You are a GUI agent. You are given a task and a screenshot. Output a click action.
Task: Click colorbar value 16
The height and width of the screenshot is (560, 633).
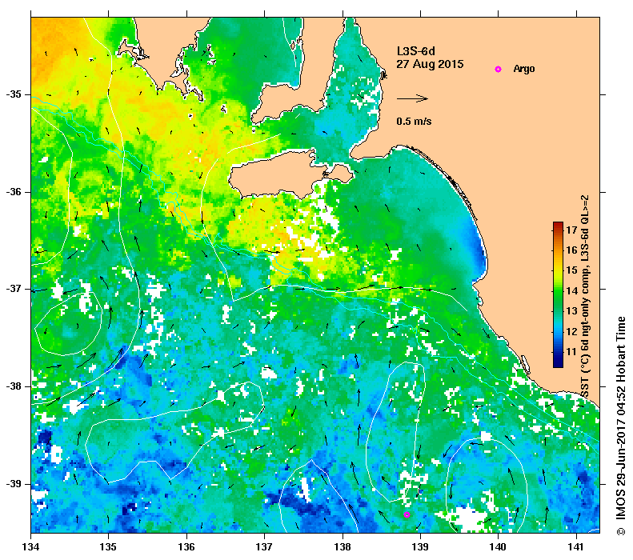click(571, 250)
